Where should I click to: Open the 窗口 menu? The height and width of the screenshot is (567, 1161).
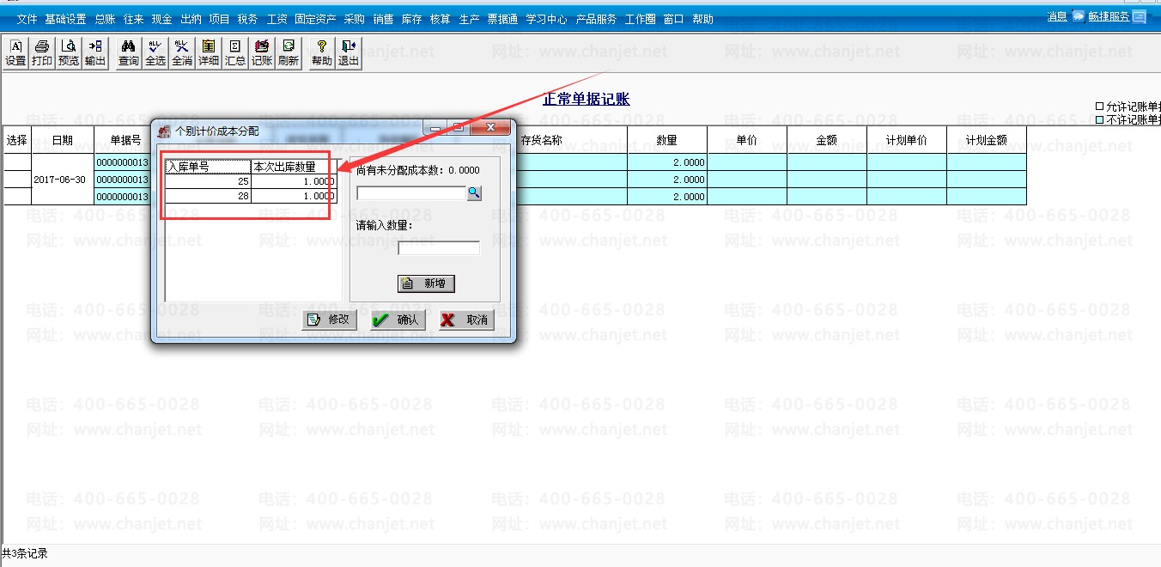pyautogui.click(x=673, y=19)
